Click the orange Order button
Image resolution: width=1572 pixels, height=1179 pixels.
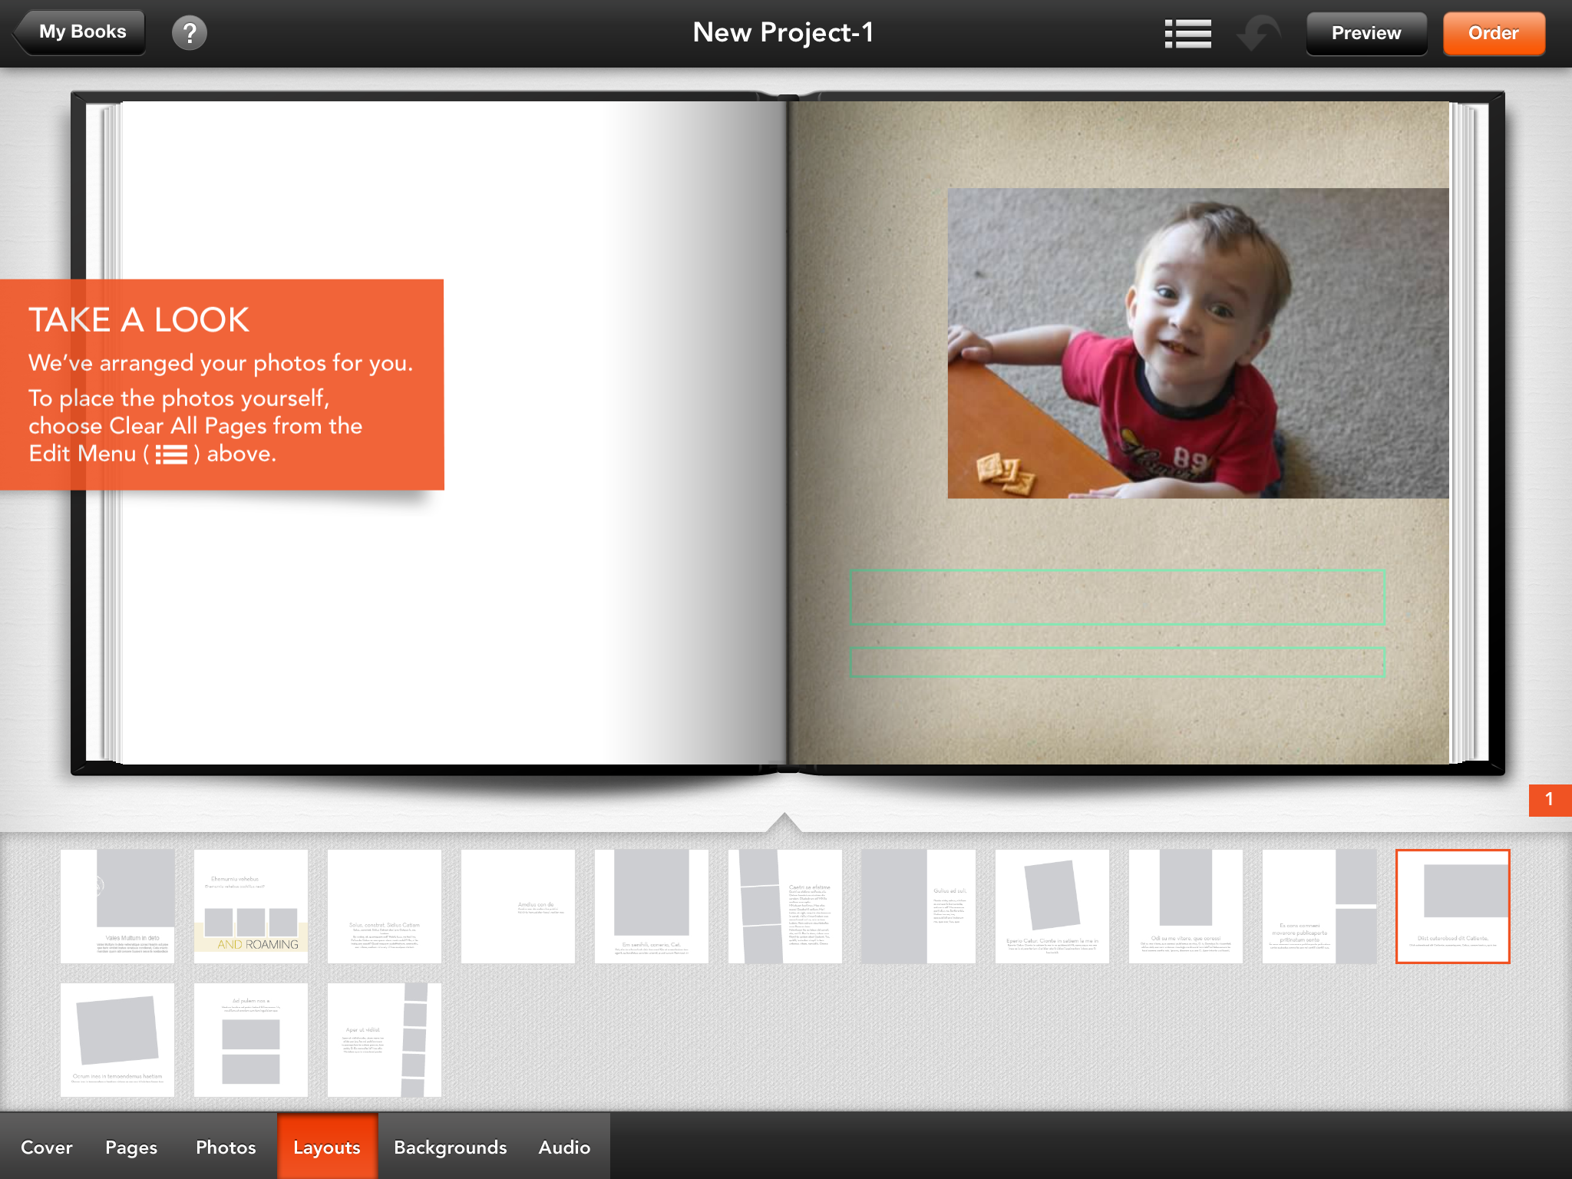(1493, 33)
